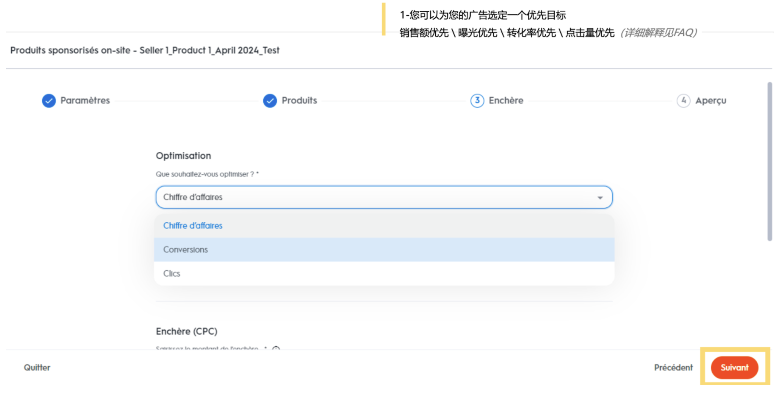The image size is (781, 396).
Task: Click the step 3 Enchère circle icon
Action: pyautogui.click(x=477, y=101)
